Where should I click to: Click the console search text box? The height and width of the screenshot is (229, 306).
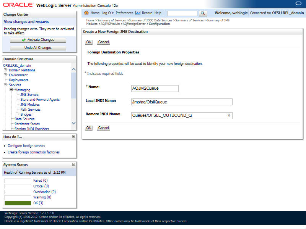[x=182, y=13]
